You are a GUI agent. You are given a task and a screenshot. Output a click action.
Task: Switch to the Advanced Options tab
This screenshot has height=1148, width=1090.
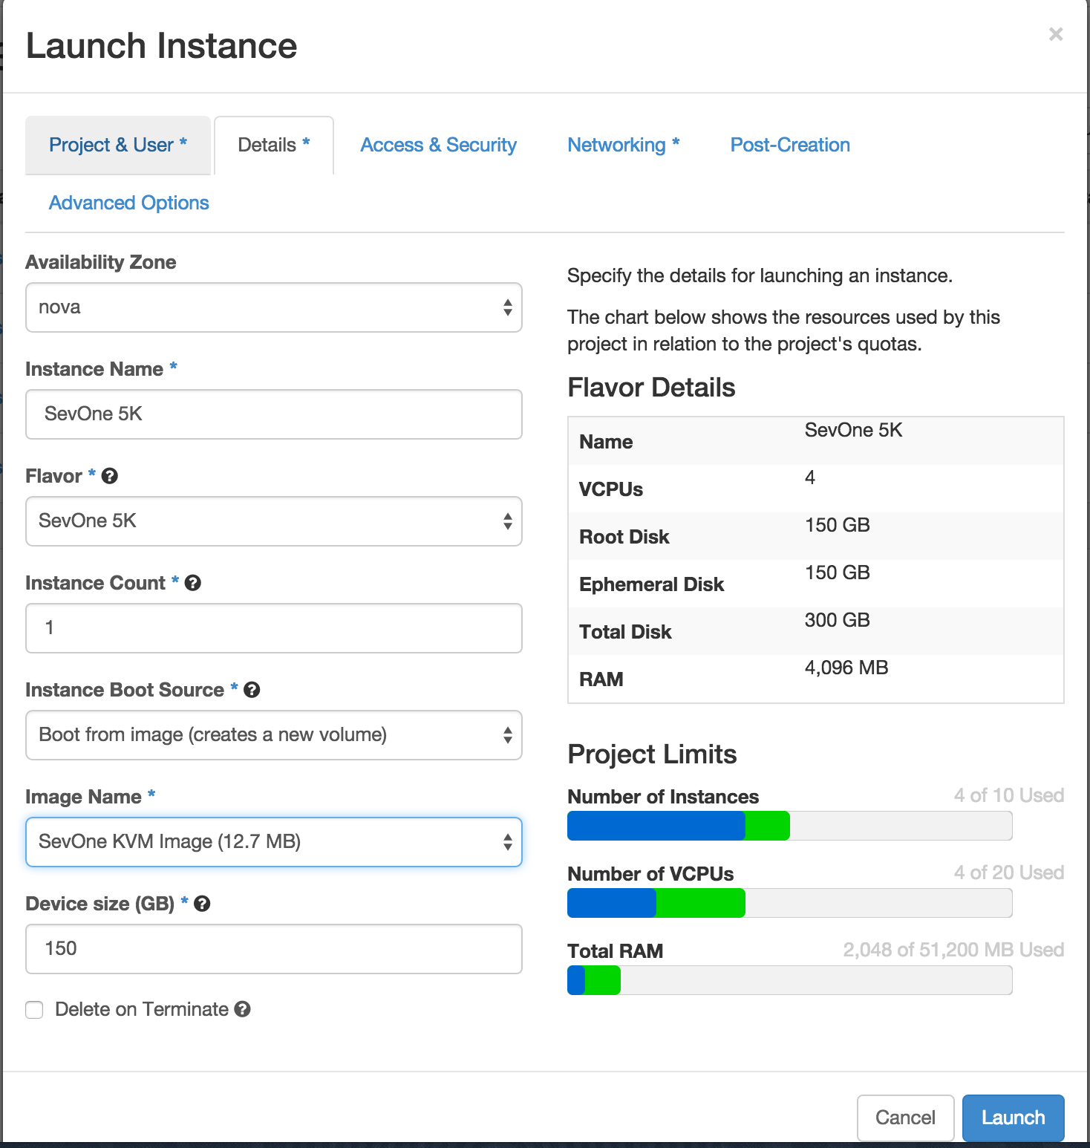point(129,203)
